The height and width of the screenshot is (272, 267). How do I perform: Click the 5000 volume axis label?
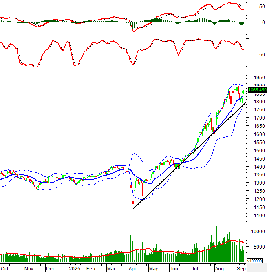[x=258, y=247]
